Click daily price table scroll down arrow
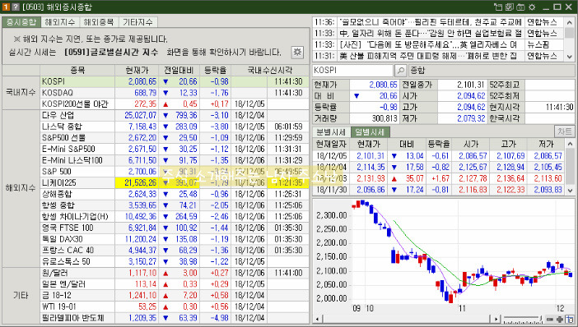This screenshot has width=578, height=327. coord(570,190)
